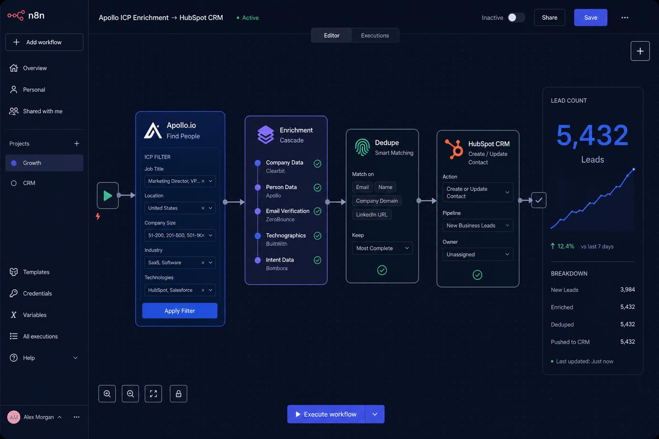This screenshot has width=659, height=439.
Task: Remove the United States location value
Action: point(203,208)
